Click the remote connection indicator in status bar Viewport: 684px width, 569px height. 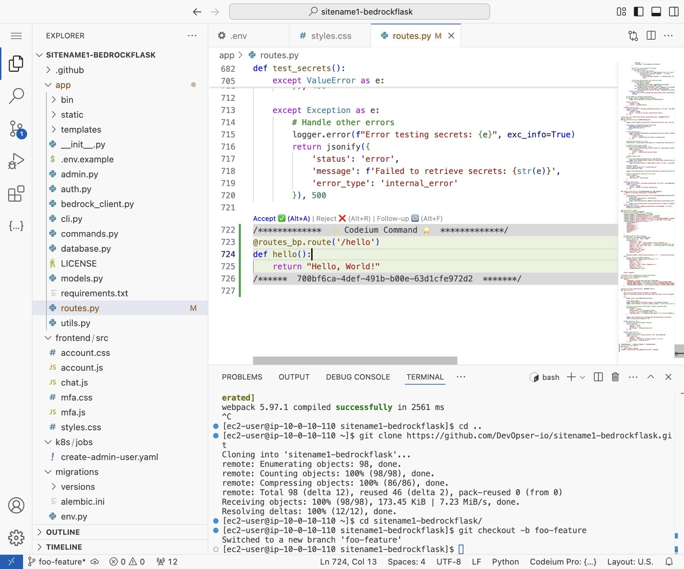12,562
